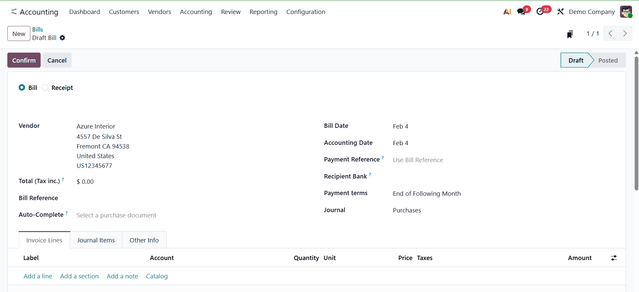Click the Label column header

click(x=31, y=258)
